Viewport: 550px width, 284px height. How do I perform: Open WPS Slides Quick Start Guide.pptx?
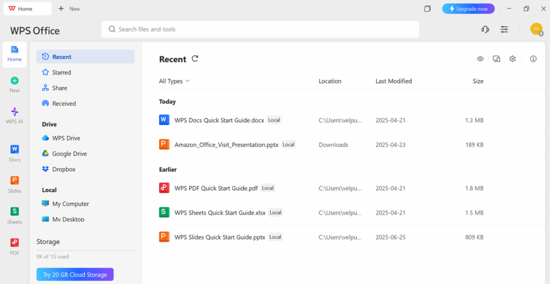tap(220, 237)
